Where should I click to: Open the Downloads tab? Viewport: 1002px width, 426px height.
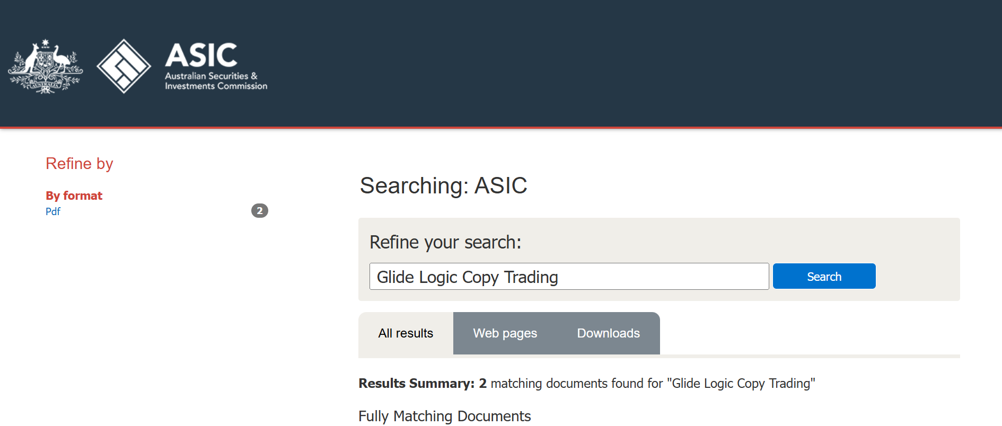pyautogui.click(x=608, y=333)
